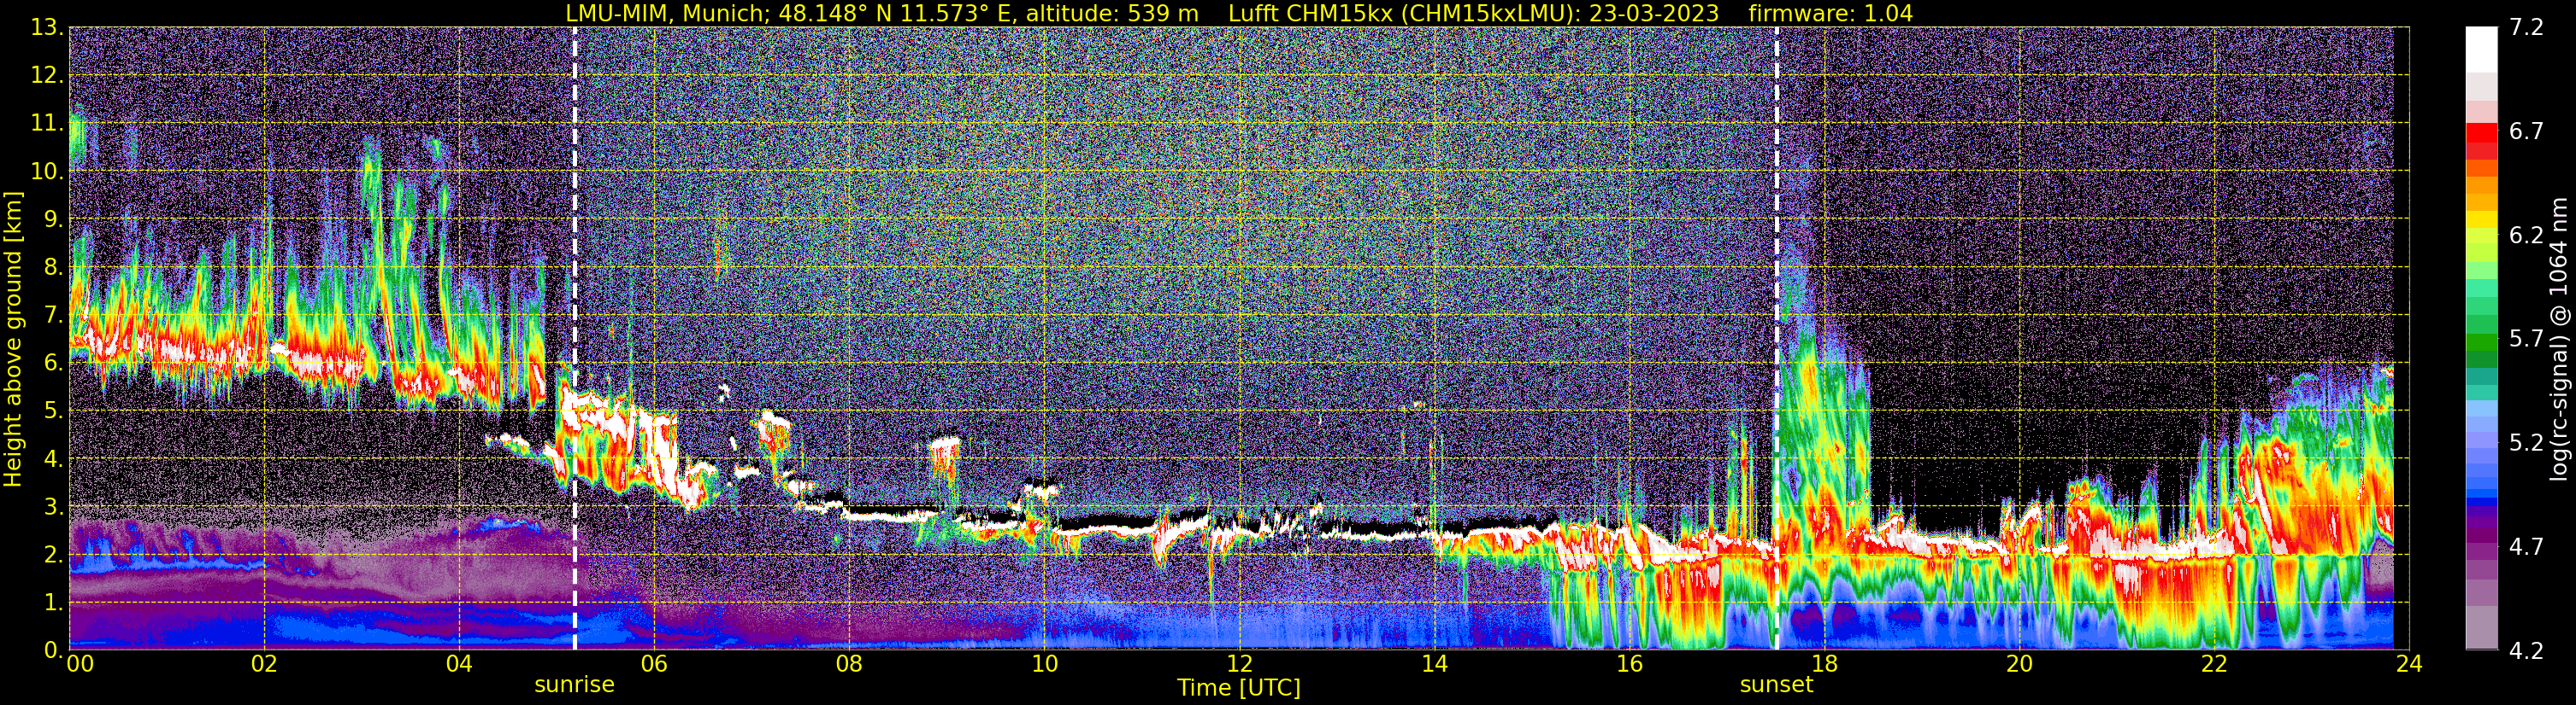Click the time axis tick '08'
Viewport: 2576px width, 705px height.
849,664
